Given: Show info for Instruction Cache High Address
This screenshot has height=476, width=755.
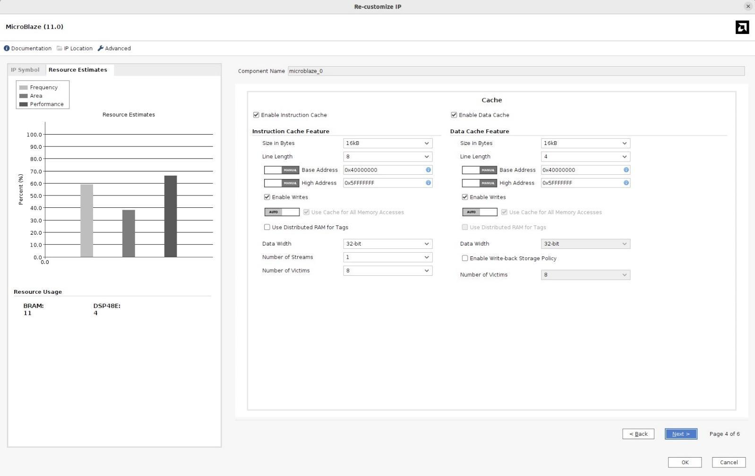Looking at the screenshot, I should 429,183.
